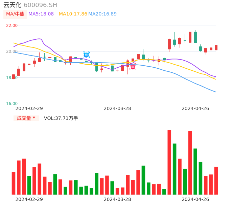Select the MA5:18.08 legend label

pos(41,14)
